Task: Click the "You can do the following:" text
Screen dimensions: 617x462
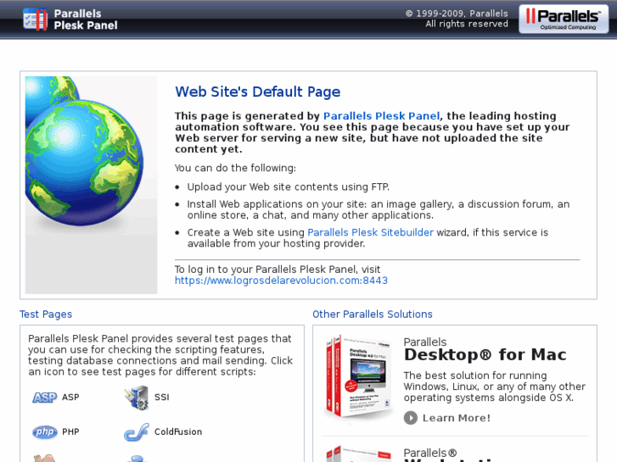Action: [x=235, y=168]
